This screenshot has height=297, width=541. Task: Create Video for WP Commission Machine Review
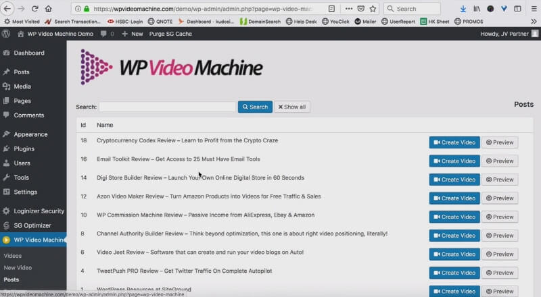(454, 217)
